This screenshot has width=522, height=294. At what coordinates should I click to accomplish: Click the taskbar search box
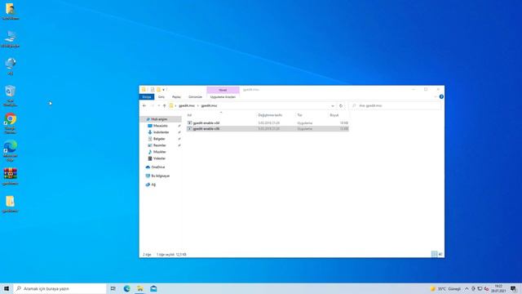(x=60, y=288)
